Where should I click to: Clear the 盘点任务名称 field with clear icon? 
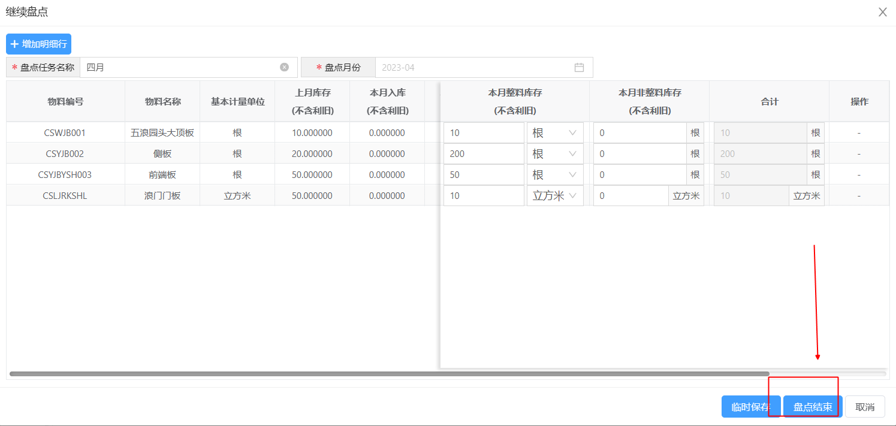pyautogui.click(x=284, y=67)
